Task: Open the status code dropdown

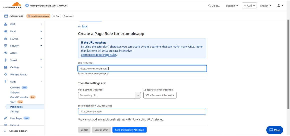Action: 160,95
